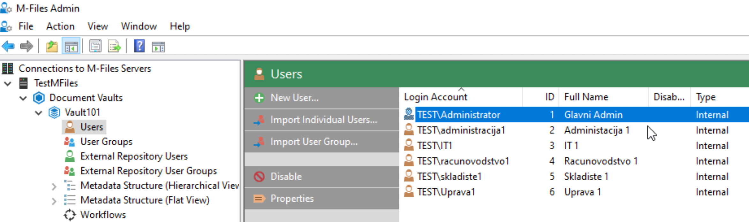Go back with the blue arrow

pyautogui.click(x=8, y=47)
